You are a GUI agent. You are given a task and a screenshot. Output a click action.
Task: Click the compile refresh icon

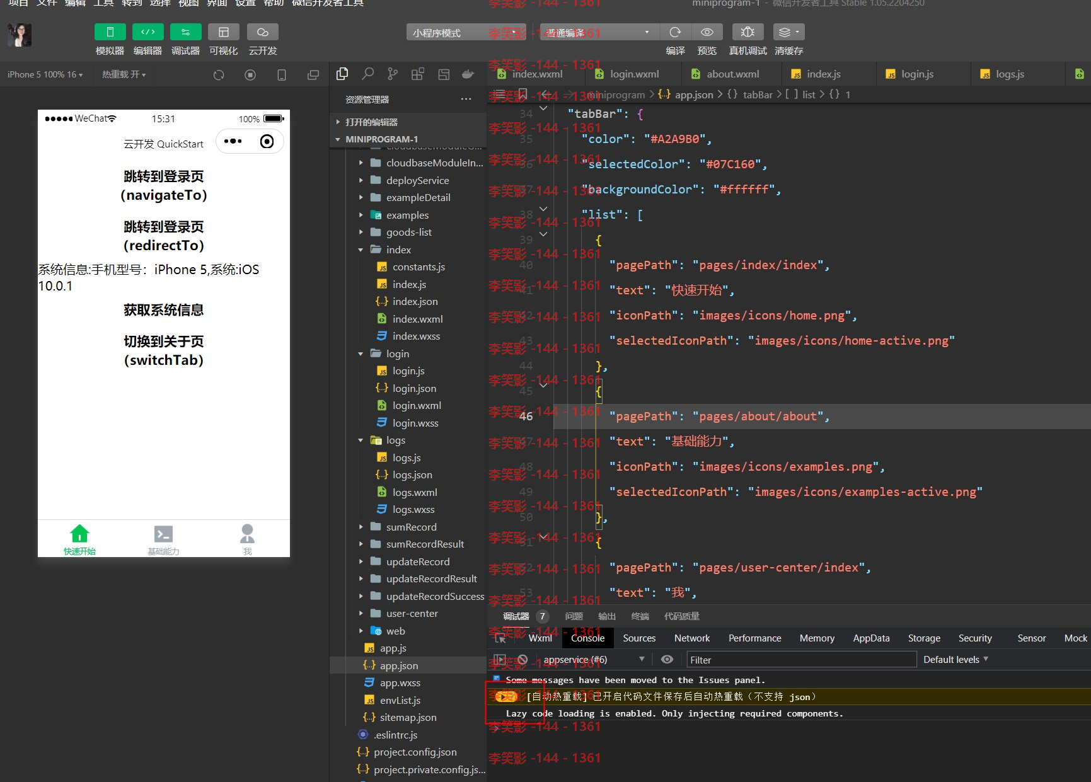(675, 32)
